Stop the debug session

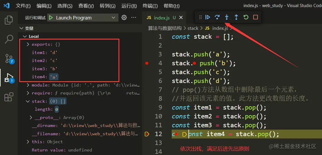click(x=256, y=17)
